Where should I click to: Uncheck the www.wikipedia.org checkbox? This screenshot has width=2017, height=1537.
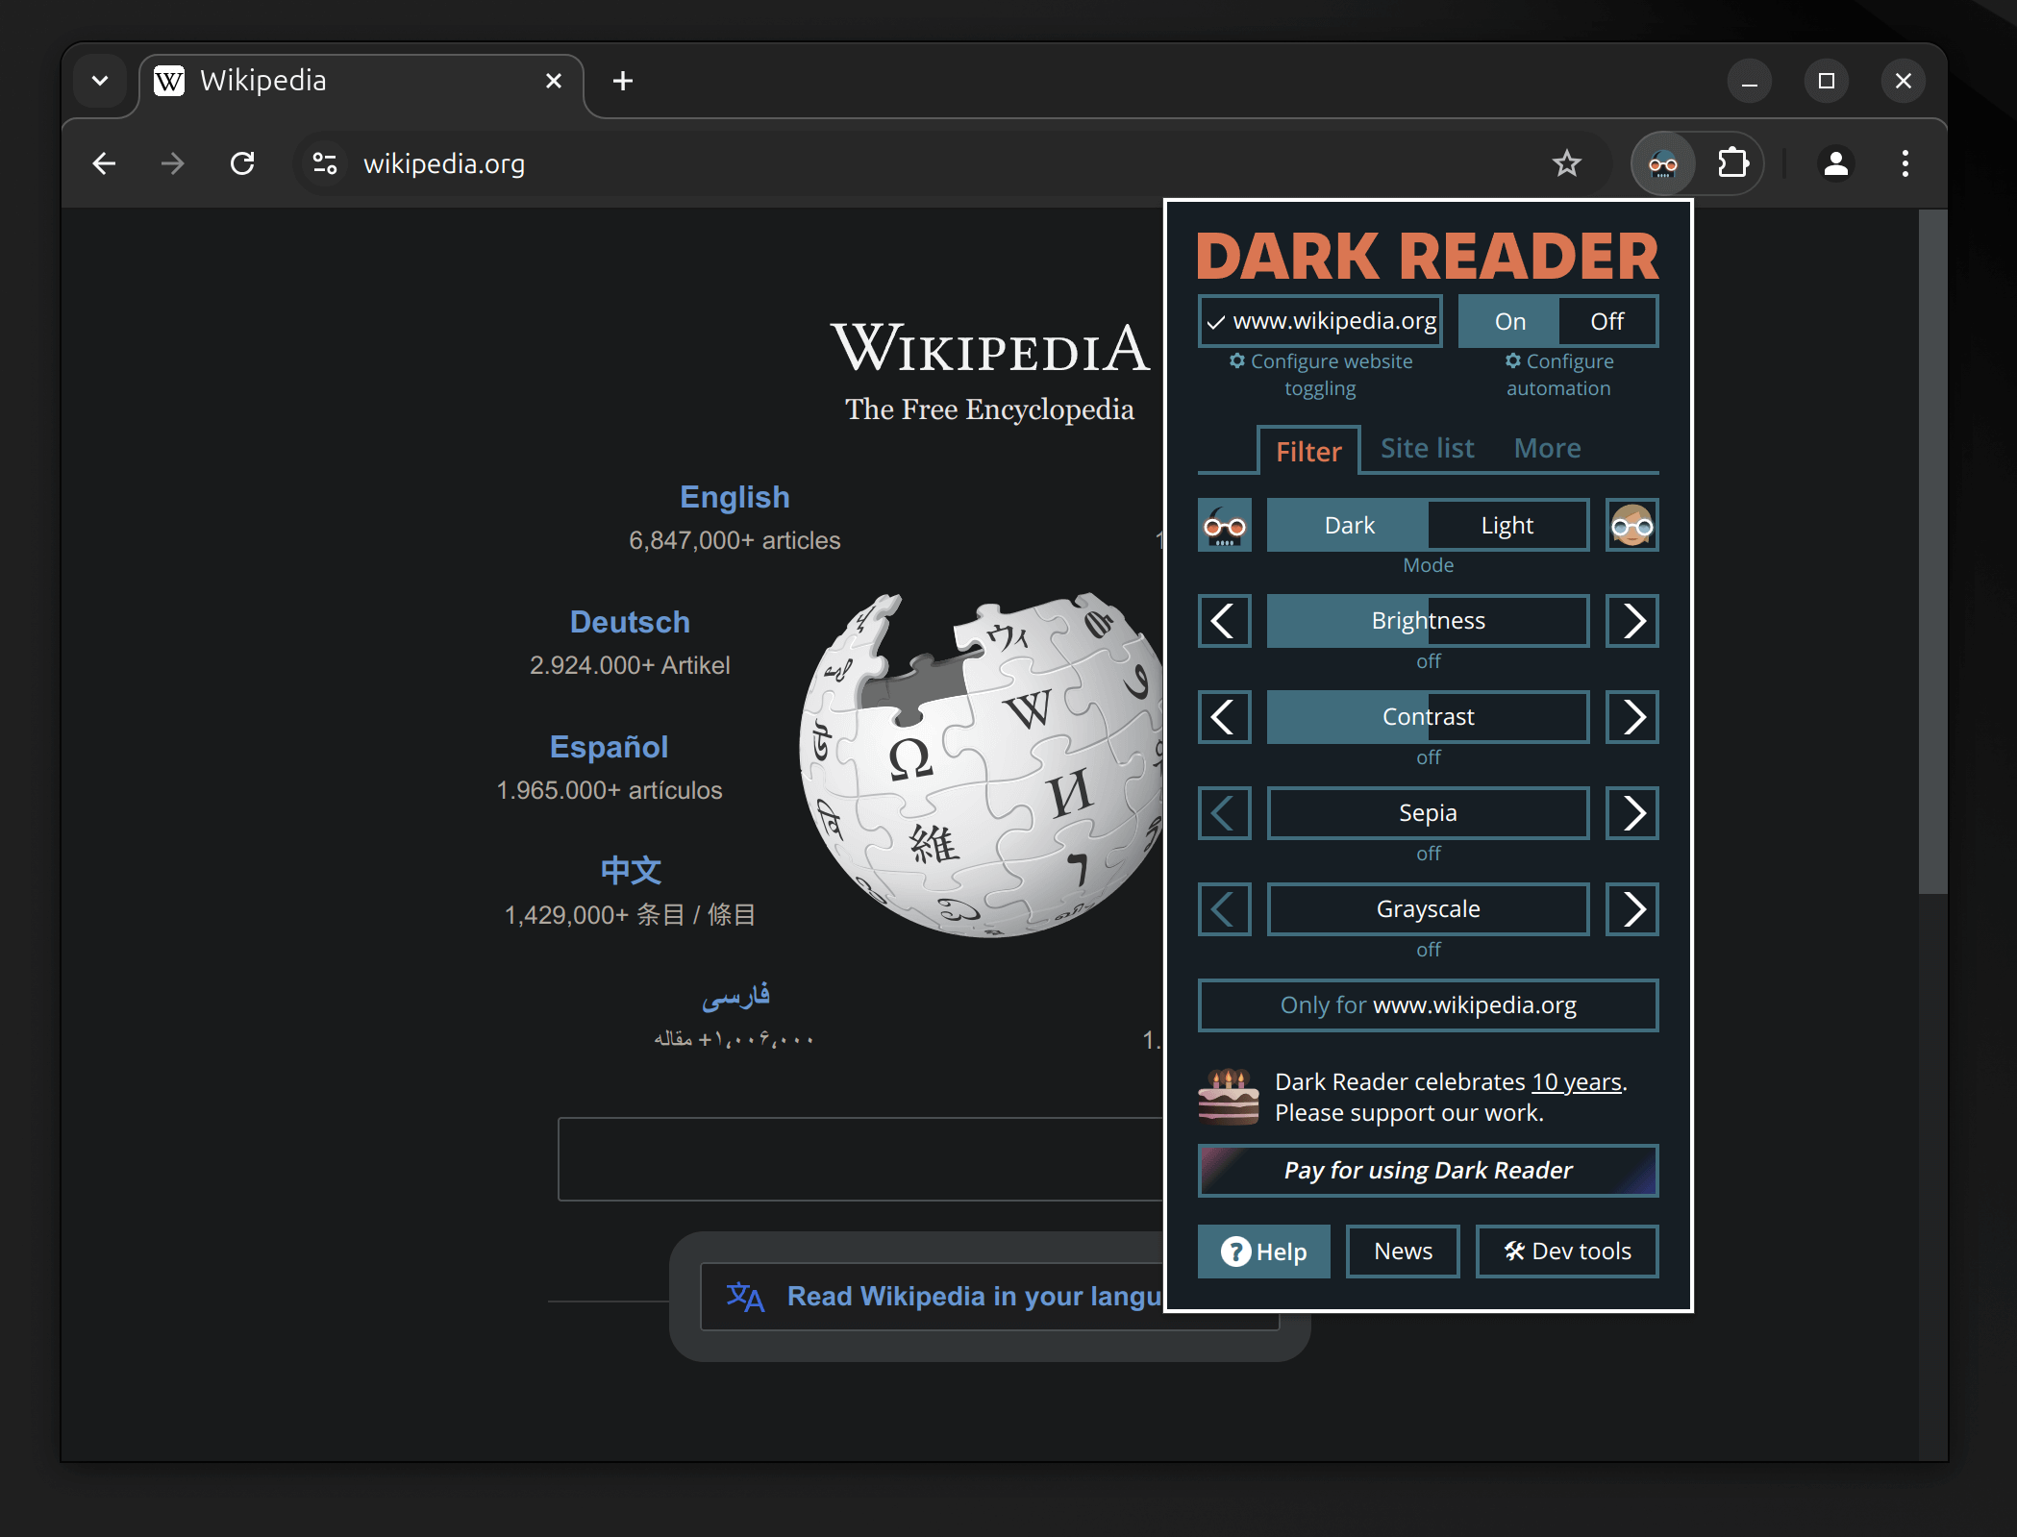point(1216,320)
